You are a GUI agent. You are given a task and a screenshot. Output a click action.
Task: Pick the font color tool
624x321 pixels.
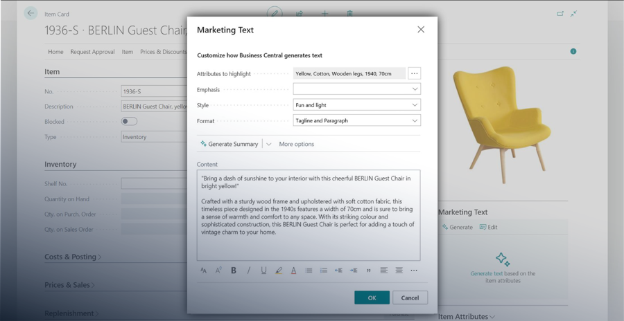(x=294, y=270)
